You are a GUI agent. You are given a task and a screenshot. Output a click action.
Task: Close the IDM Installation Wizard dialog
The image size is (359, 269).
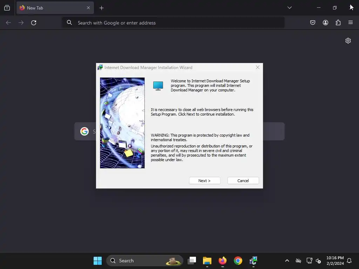coord(258,67)
